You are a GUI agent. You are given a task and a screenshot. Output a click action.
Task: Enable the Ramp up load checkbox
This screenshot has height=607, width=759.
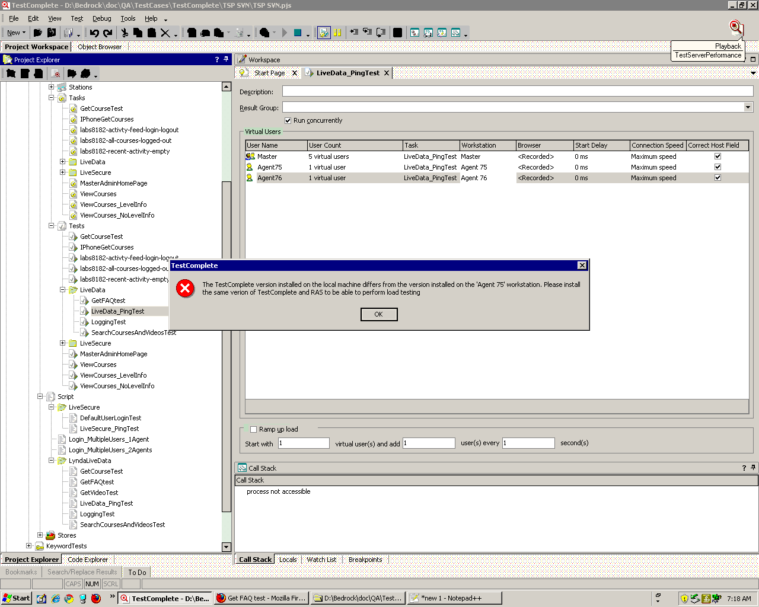pos(254,429)
